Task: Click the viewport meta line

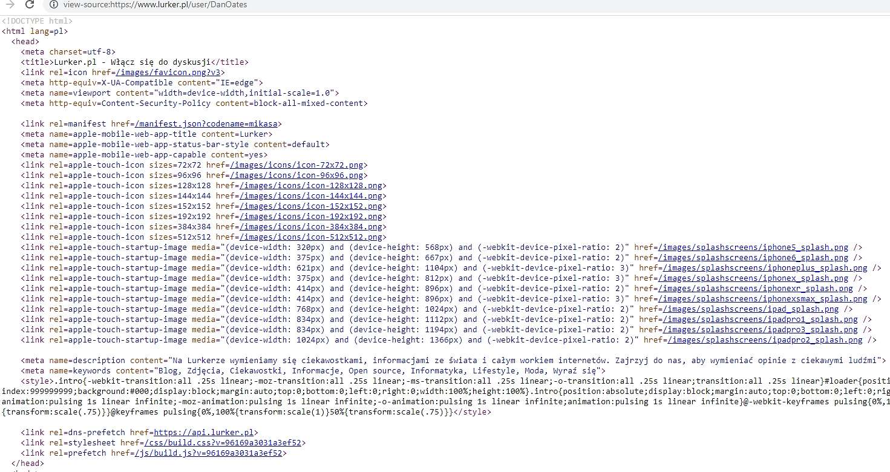Action: pos(180,93)
